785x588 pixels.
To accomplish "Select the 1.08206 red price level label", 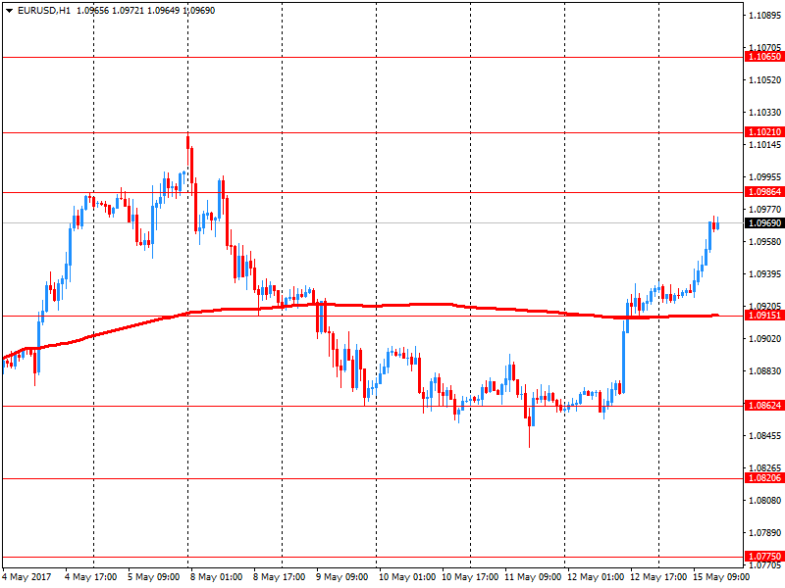I will 764,478.
